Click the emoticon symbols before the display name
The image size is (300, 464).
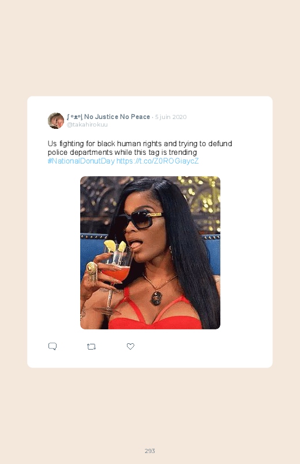click(x=74, y=117)
